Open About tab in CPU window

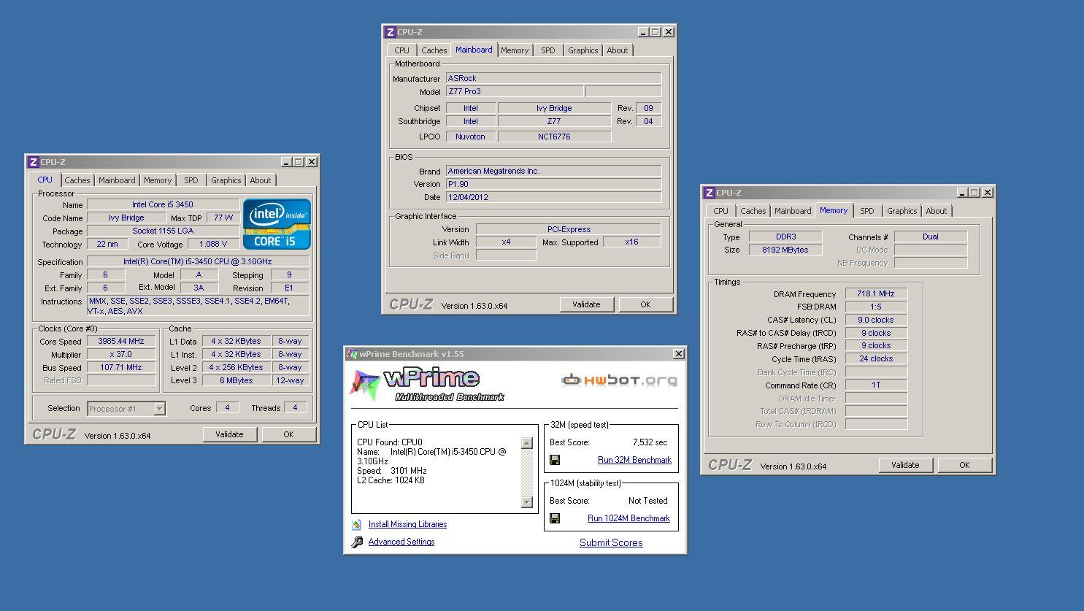[x=261, y=180]
